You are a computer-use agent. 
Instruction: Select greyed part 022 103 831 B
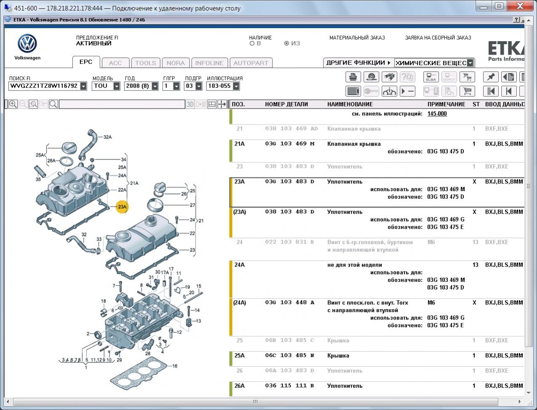(x=290, y=242)
